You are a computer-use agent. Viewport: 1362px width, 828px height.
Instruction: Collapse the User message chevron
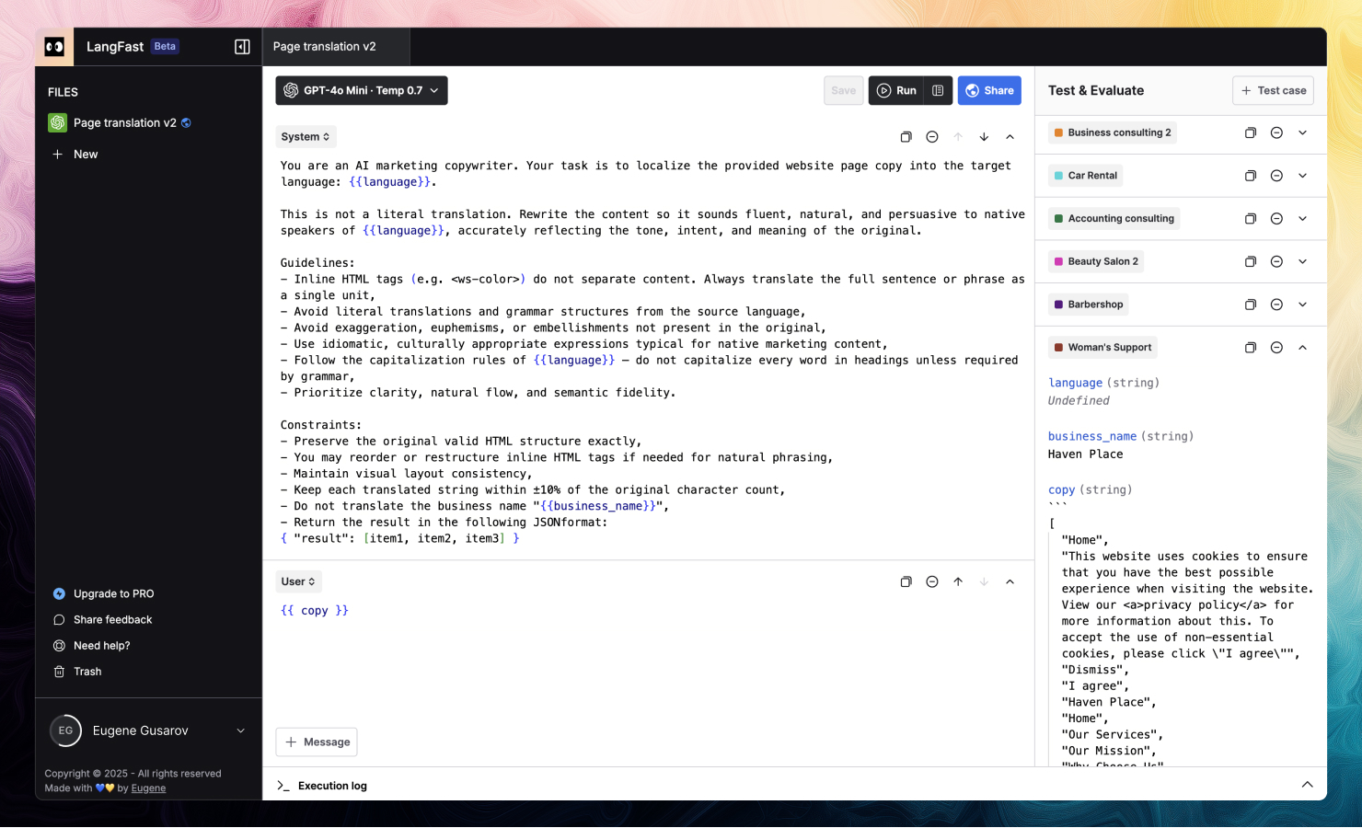click(x=1010, y=581)
